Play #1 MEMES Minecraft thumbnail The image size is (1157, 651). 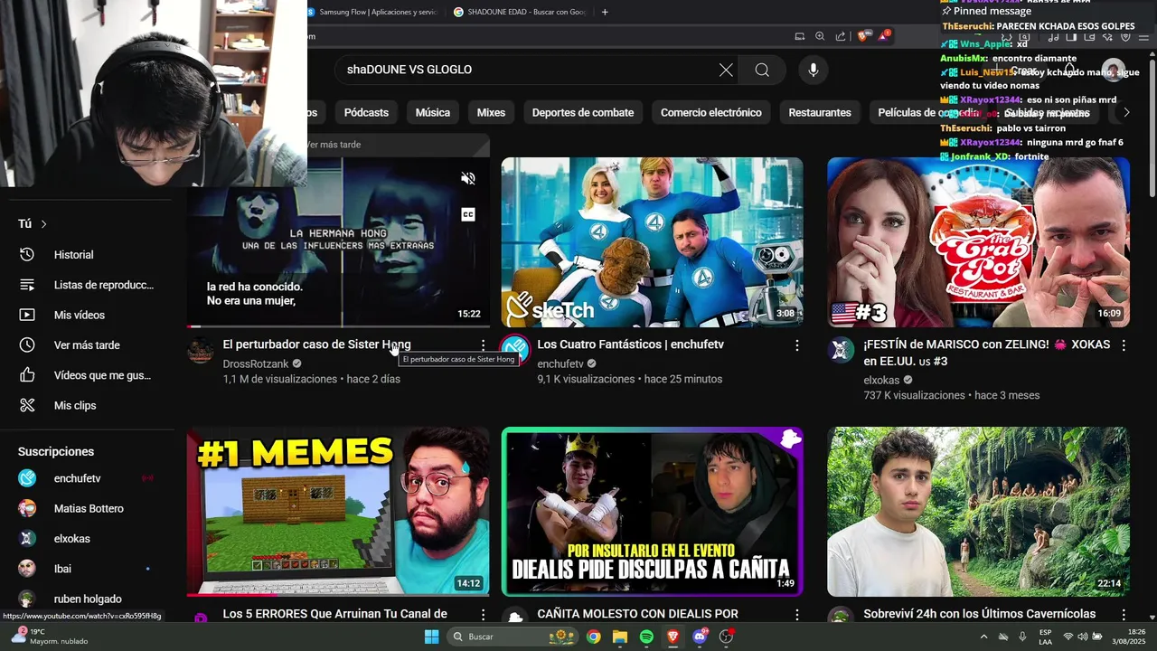coord(338,512)
